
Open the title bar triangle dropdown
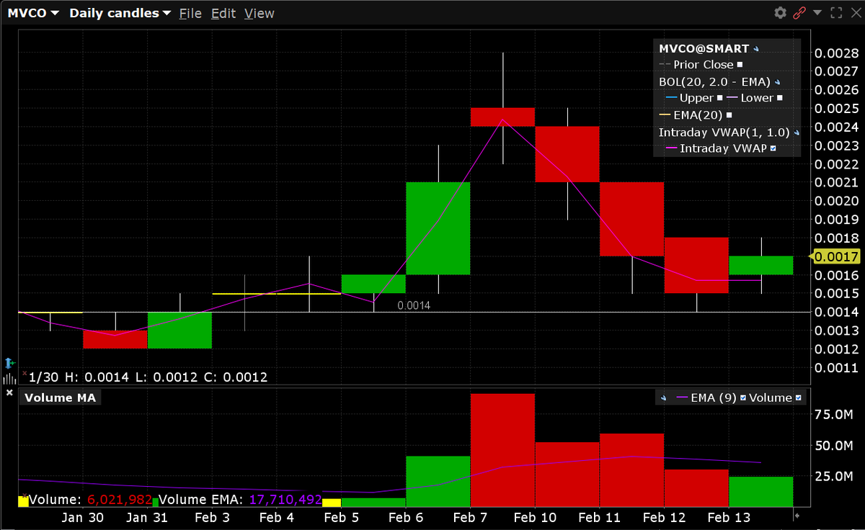817,12
